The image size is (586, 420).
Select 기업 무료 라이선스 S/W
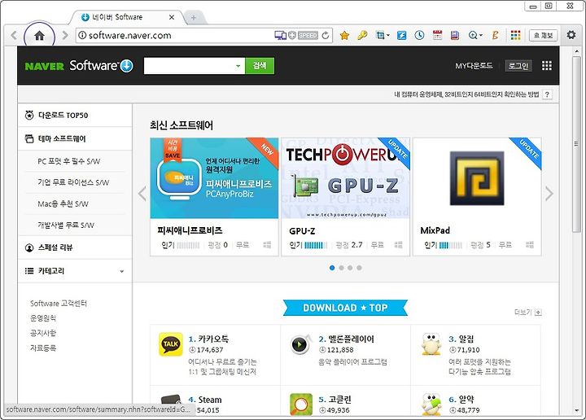pos(75,182)
